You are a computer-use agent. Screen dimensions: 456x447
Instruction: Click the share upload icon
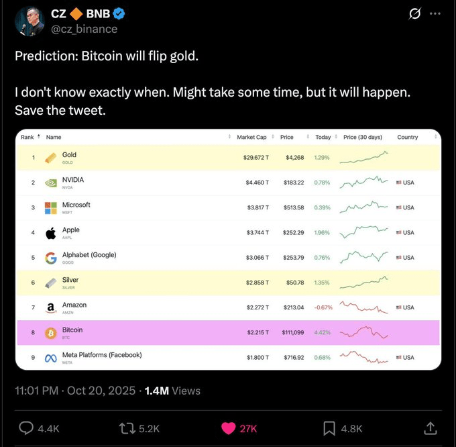[x=431, y=428]
